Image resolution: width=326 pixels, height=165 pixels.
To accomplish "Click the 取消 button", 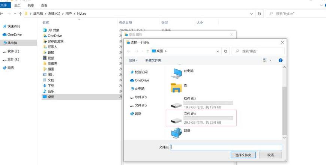I will [x=270, y=155].
